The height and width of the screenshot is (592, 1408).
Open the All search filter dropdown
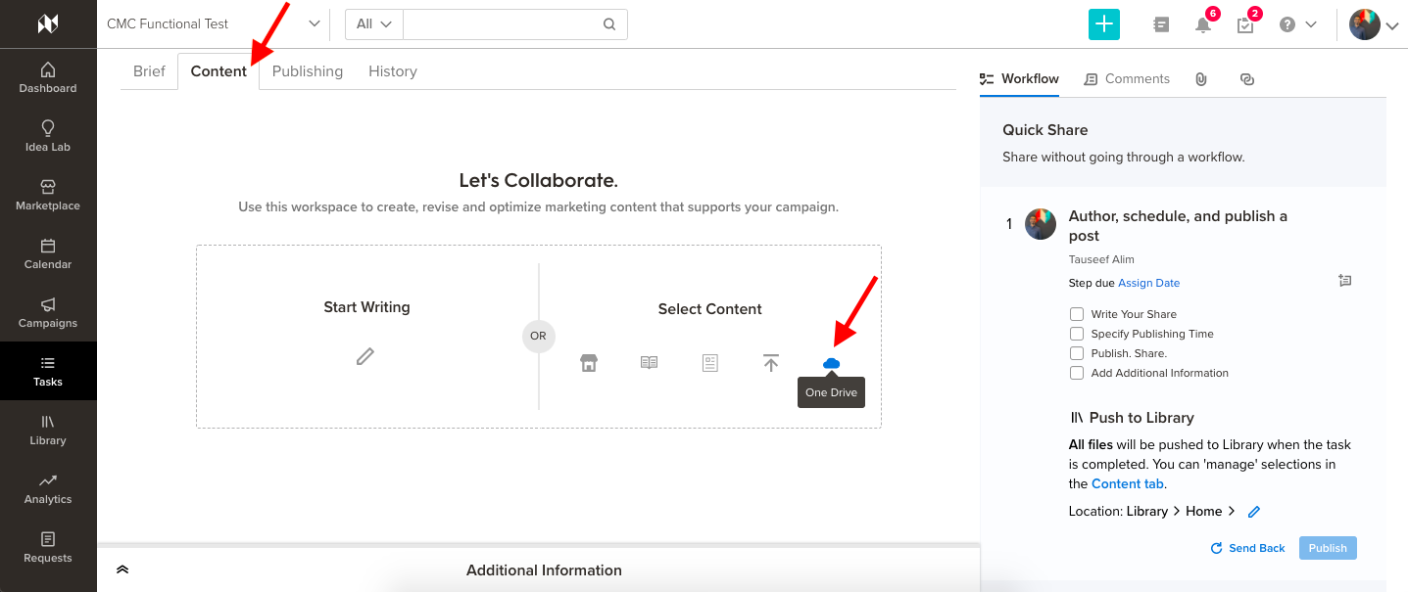pos(373,24)
